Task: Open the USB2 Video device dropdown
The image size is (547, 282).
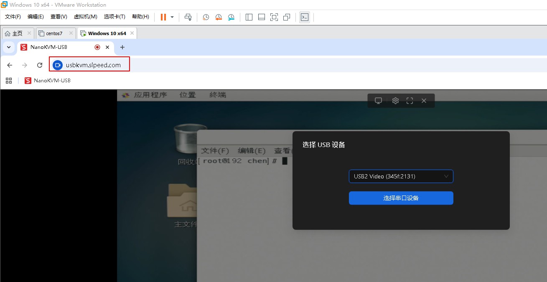Action: tap(401, 176)
